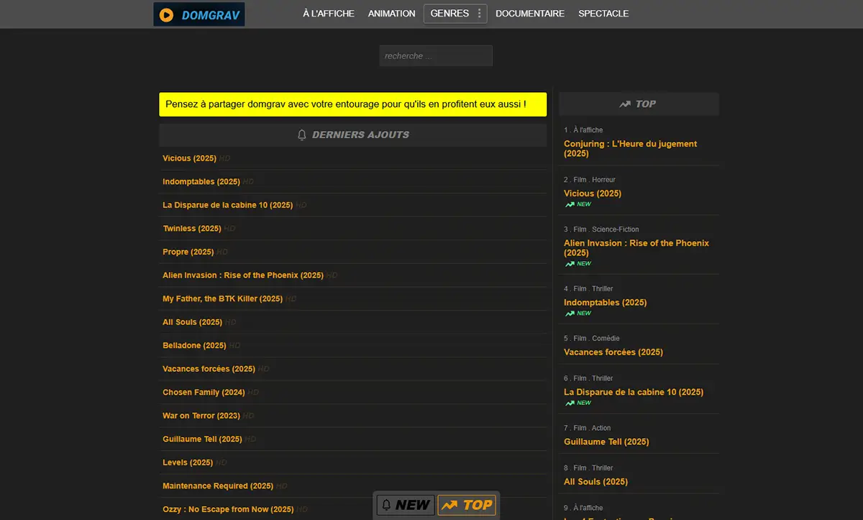Click the HD tag next to Twinless (2025)
The width and height of the screenshot is (863, 520).
(229, 229)
